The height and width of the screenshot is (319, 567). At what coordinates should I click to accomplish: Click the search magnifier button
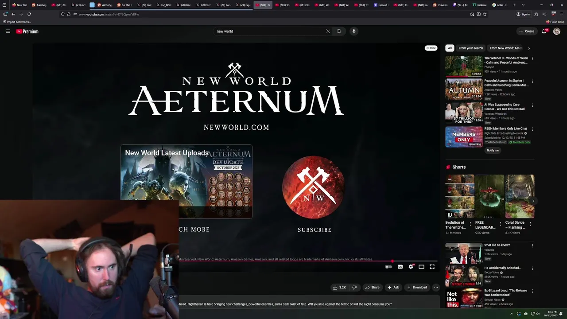[x=339, y=31]
